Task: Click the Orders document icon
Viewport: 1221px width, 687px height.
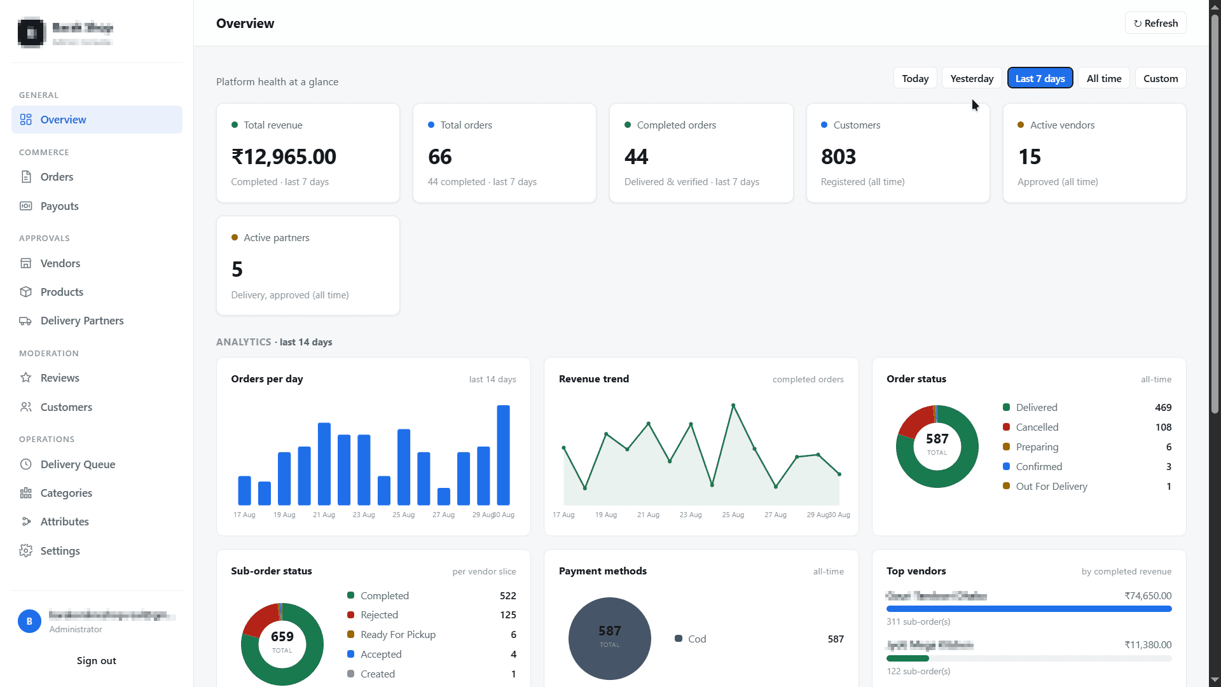Action: [x=26, y=177]
